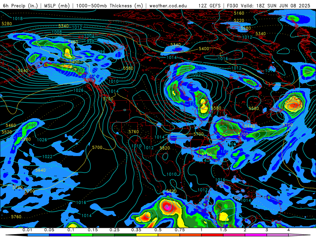Viewport: 316px width, 237px height.
Task: Click the '1022' isobar label above '5640'
Action: coord(47,156)
